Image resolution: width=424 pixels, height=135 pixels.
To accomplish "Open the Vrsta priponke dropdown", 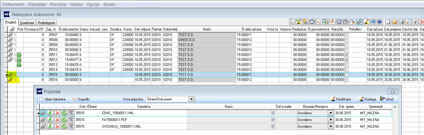I will (x=192, y=99).
